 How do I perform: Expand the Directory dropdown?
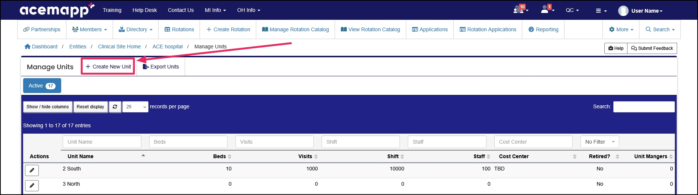[x=136, y=29]
